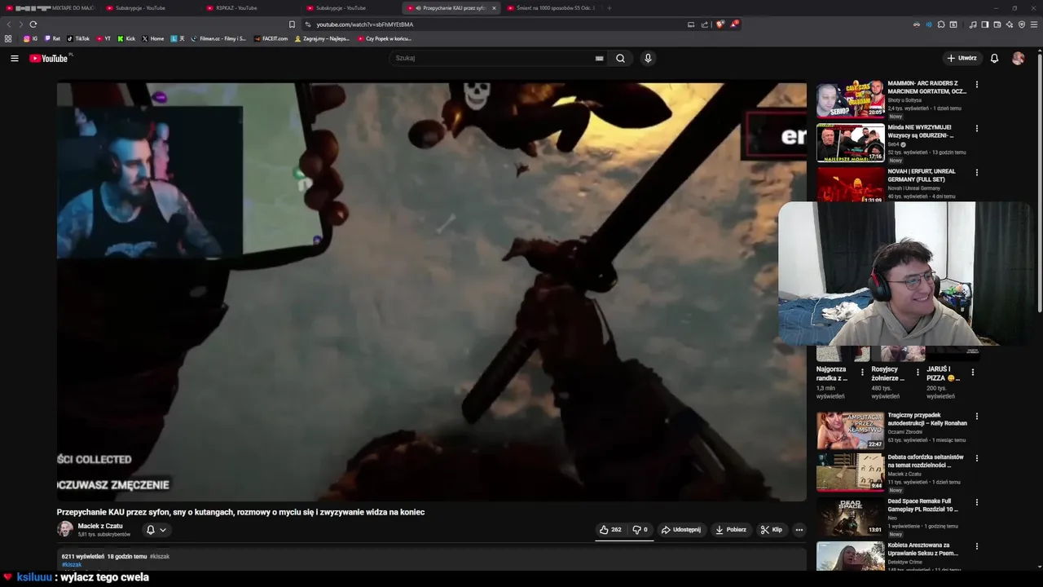The height and width of the screenshot is (587, 1043).
Task: Bookmark this page icon in address bar
Action: [x=293, y=24]
